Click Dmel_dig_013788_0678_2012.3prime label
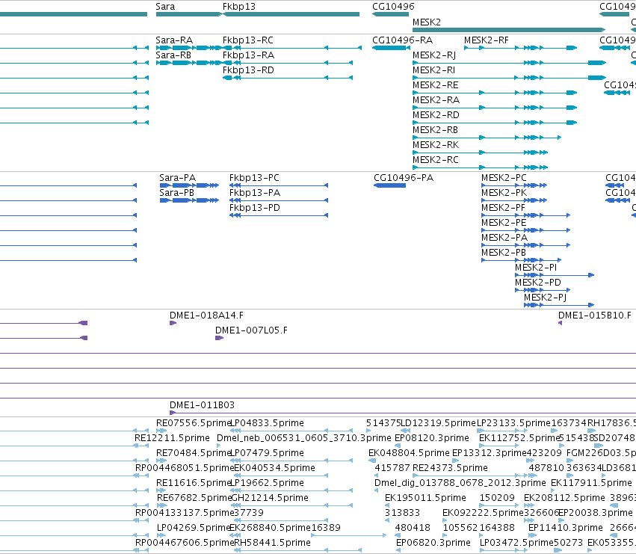 (x=460, y=483)
